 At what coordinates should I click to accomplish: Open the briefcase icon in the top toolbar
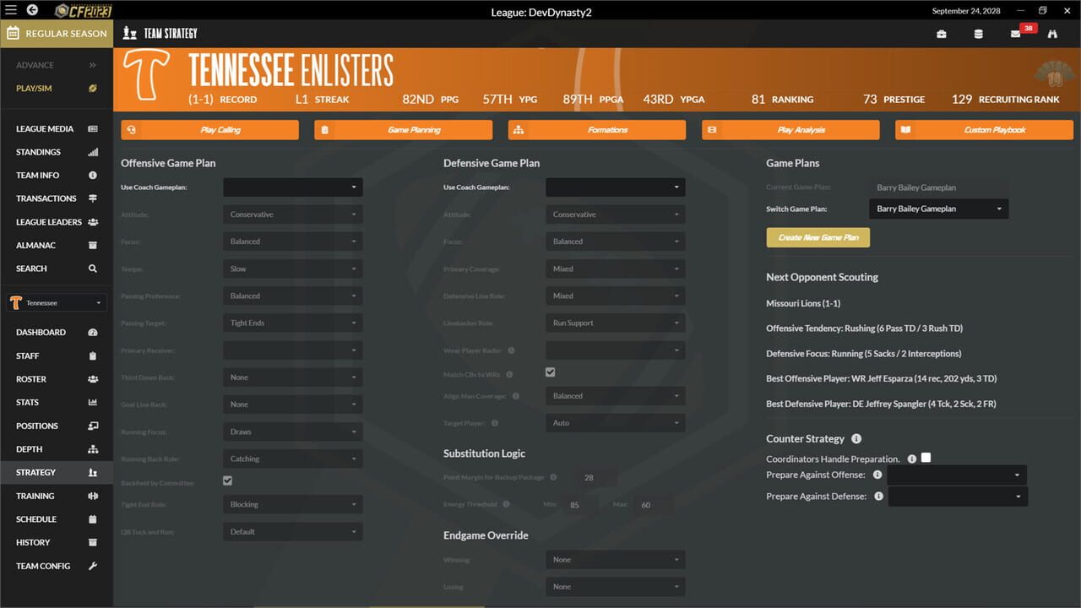[x=942, y=32]
